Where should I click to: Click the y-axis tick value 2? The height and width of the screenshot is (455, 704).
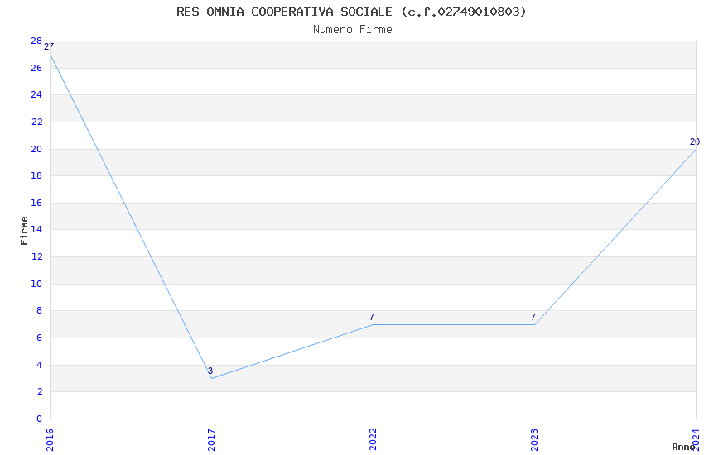point(39,392)
